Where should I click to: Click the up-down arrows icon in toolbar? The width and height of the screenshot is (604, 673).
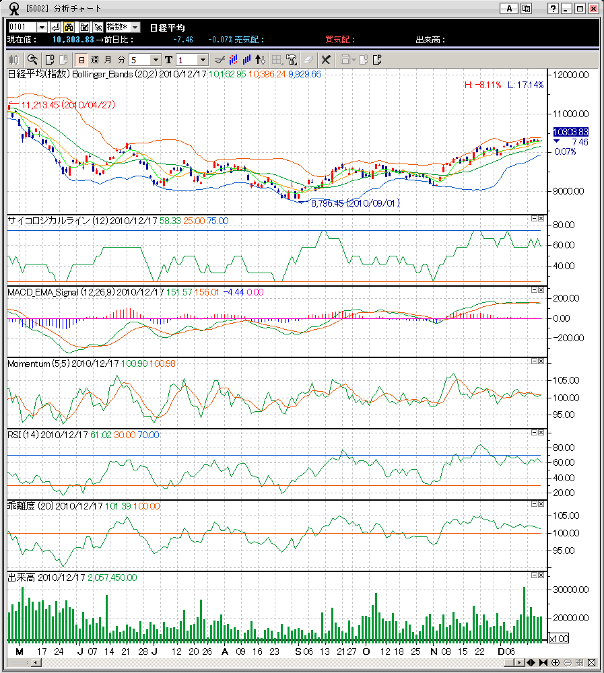coord(261,60)
